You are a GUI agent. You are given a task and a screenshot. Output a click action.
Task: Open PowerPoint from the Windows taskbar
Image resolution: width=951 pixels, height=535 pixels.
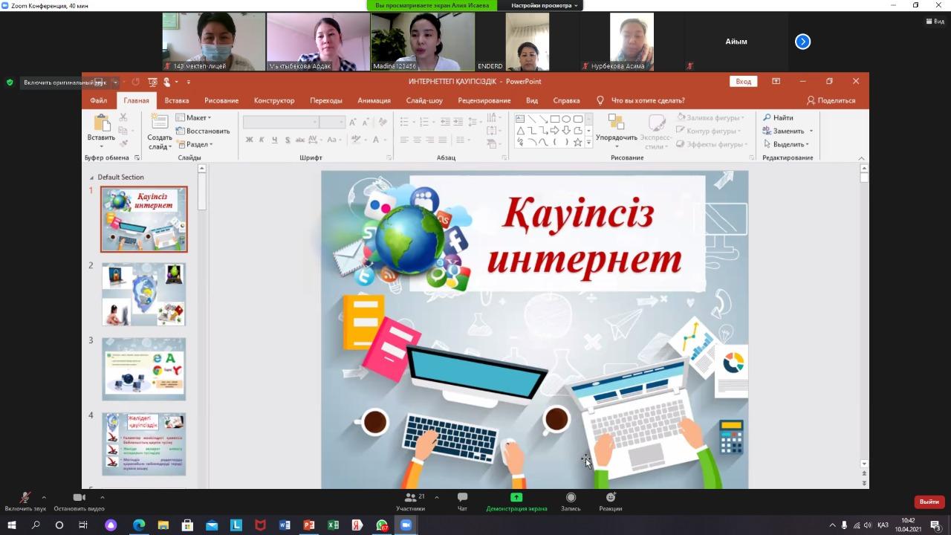pyautogui.click(x=309, y=525)
